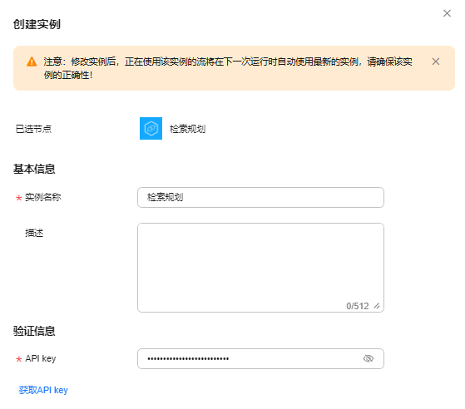Toggle API key visibility eye icon
This screenshot has width=465, height=409.
[369, 358]
